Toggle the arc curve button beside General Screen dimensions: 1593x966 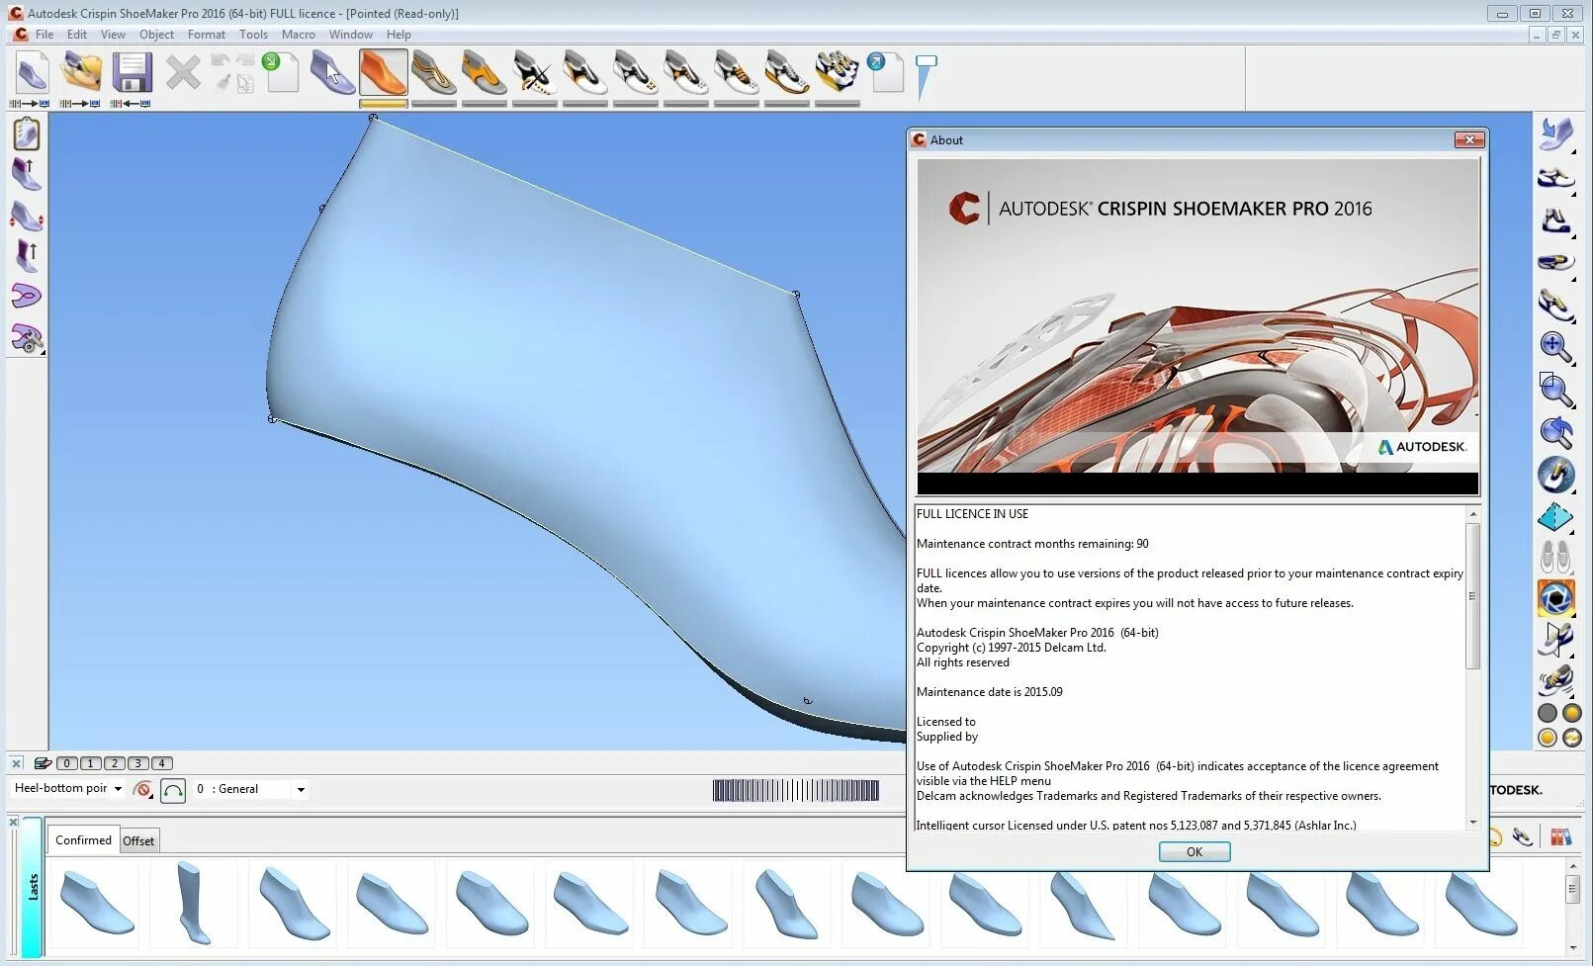click(x=173, y=790)
